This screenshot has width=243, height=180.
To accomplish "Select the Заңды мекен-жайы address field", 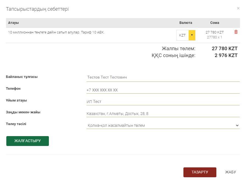I will [163, 114].
